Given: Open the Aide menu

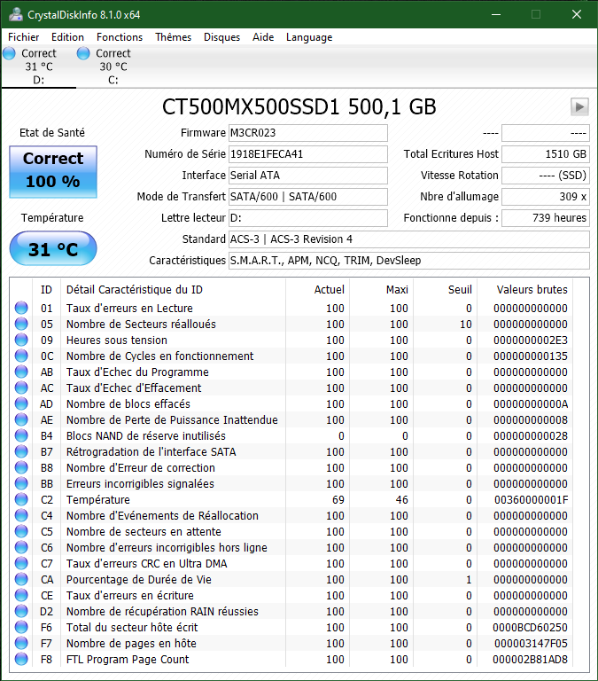Looking at the screenshot, I should pos(263,37).
